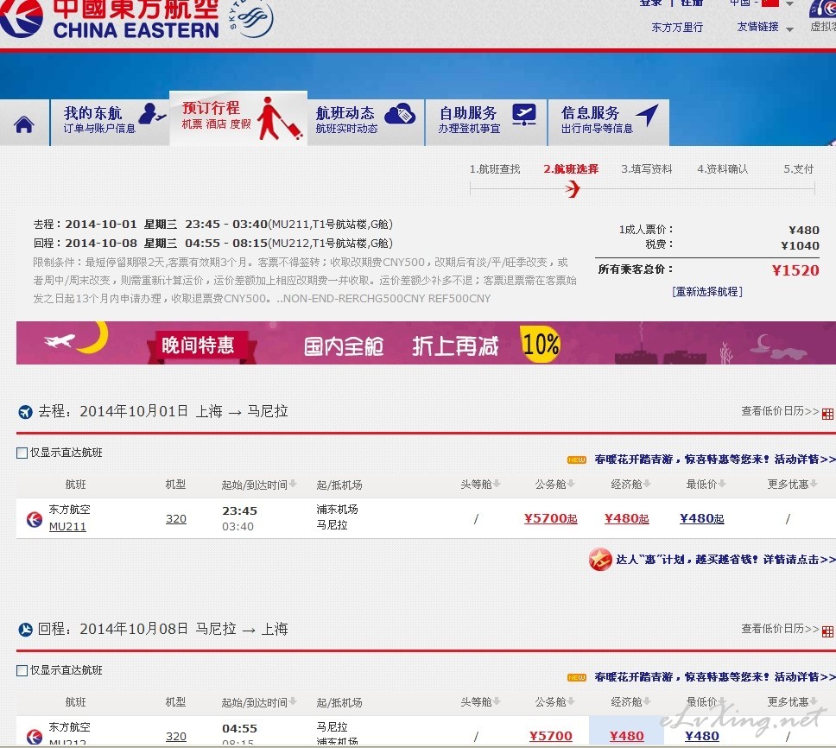Choose the highlighted ¥480 economy fare for the return
This screenshot has width=836, height=748.
(x=626, y=736)
